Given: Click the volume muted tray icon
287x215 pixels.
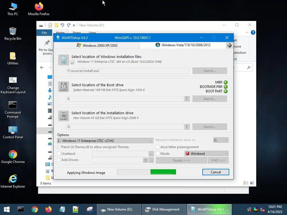Looking at the screenshot, I should (262, 209).
